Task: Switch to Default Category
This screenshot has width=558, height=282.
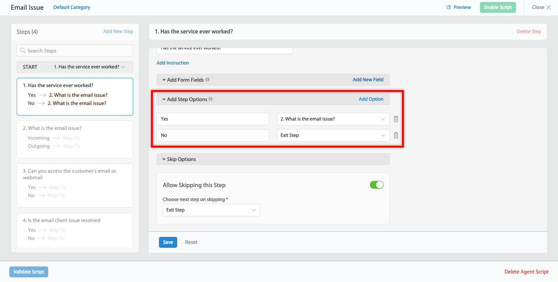Action: (71, 7)
